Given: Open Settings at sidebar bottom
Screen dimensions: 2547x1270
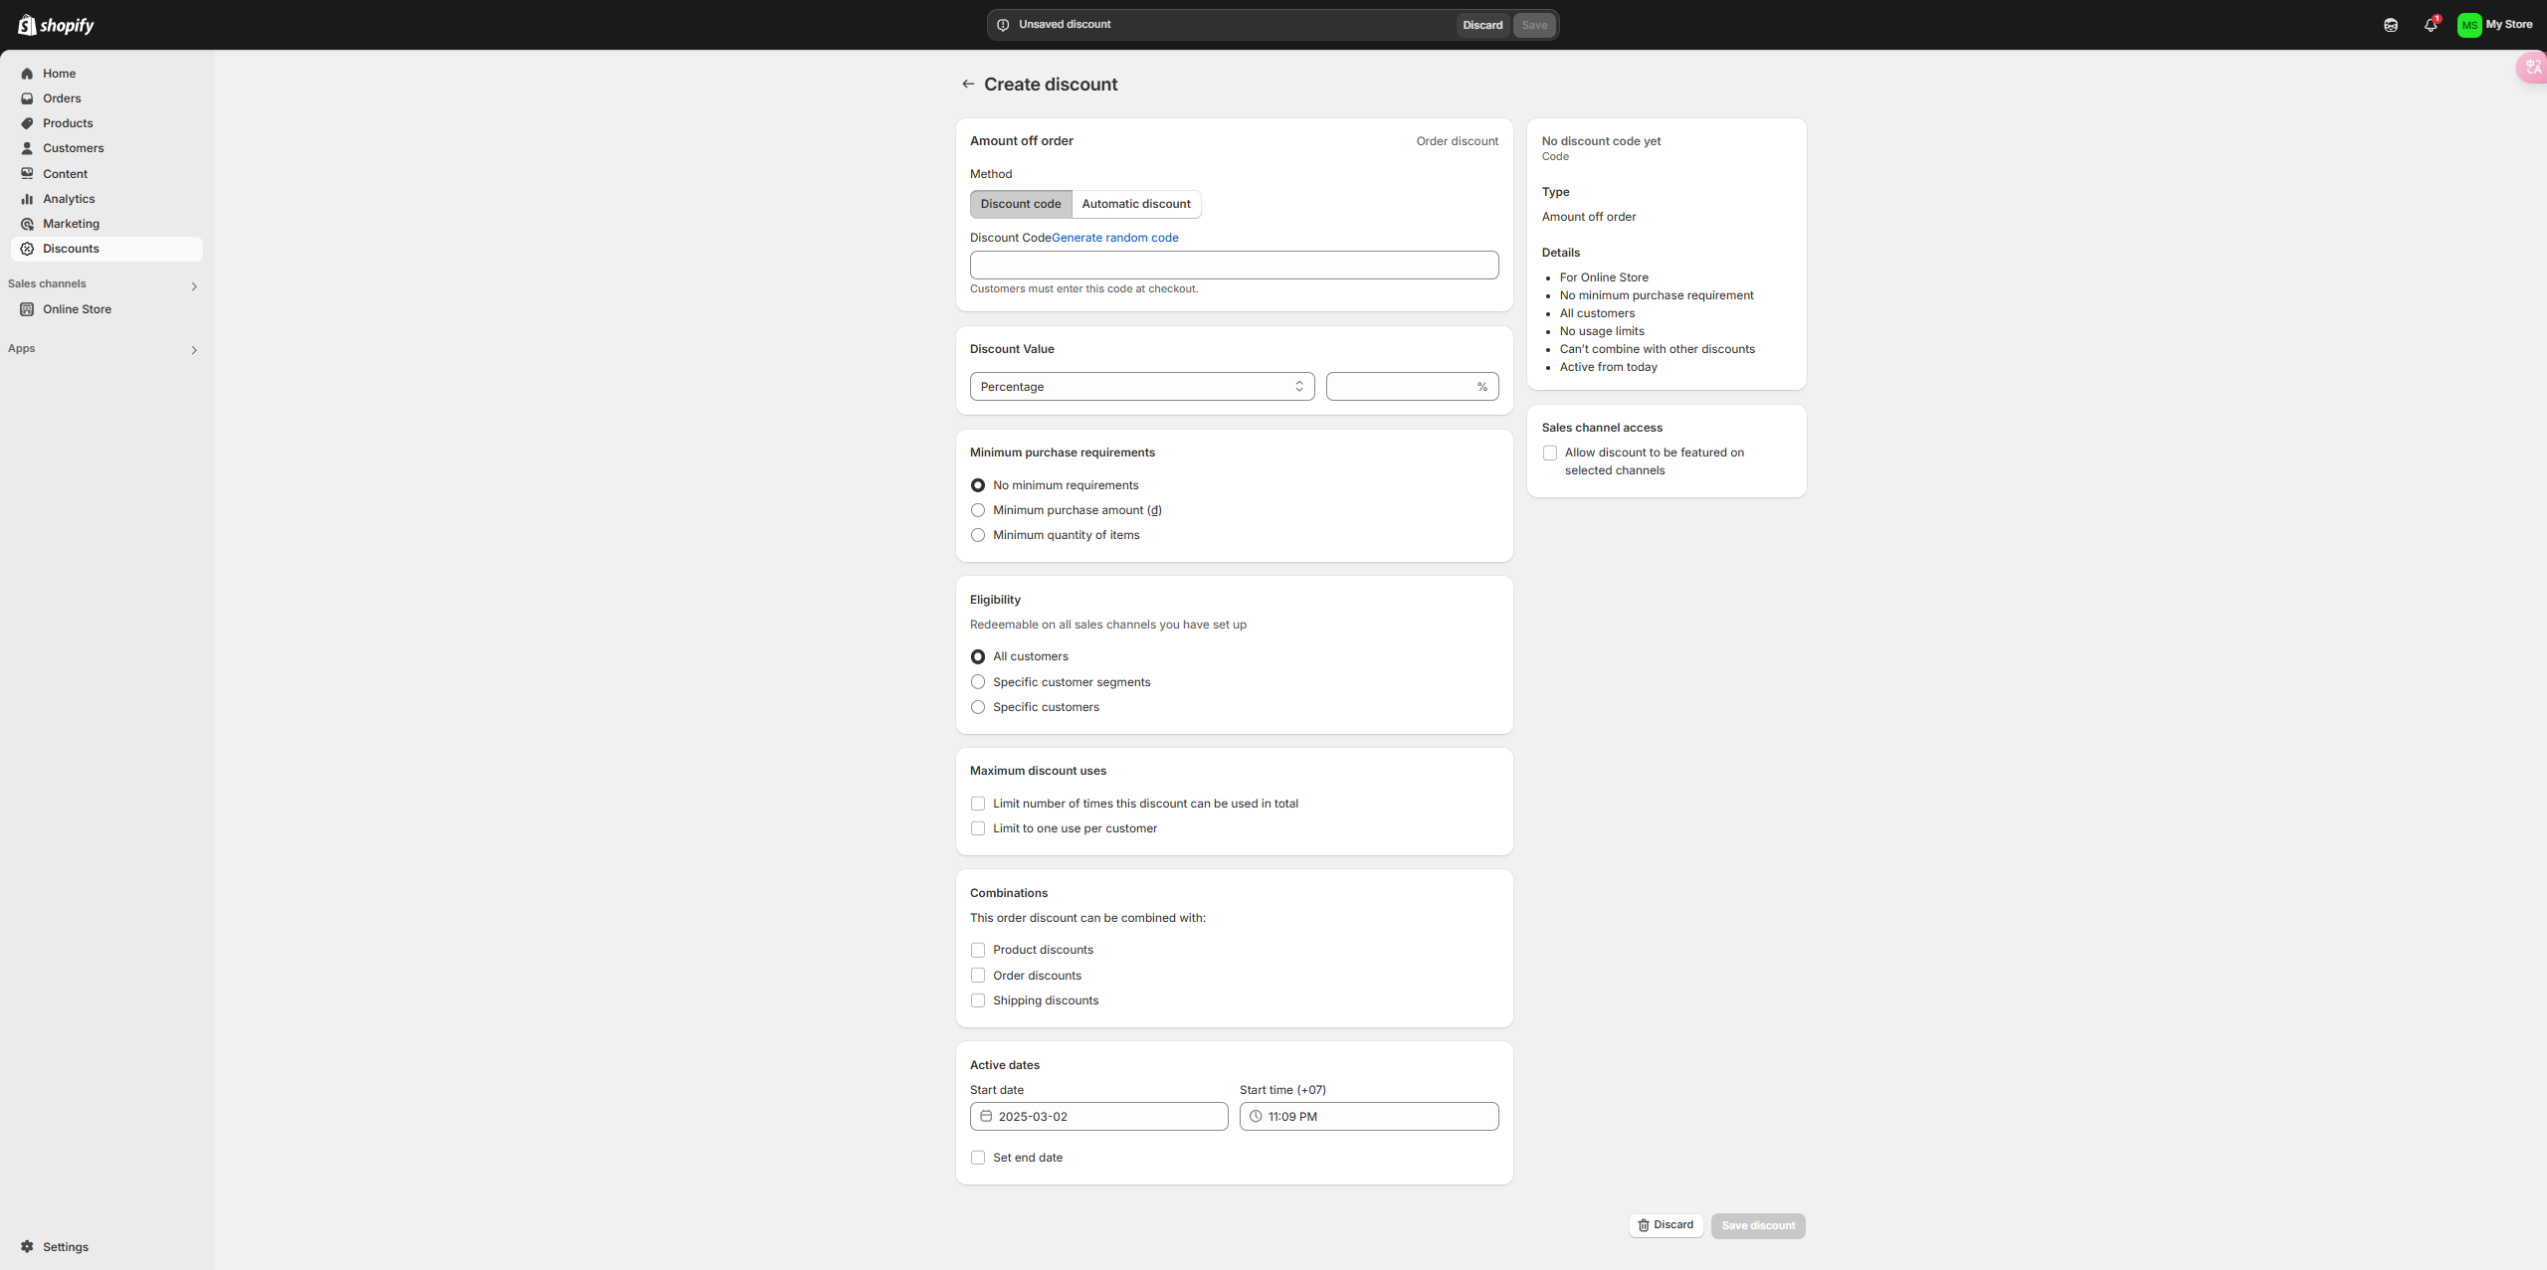Looking at the screenshot, I should [x=106, y=1247].
